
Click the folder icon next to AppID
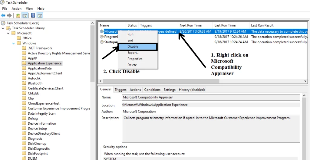click(24, 58)
